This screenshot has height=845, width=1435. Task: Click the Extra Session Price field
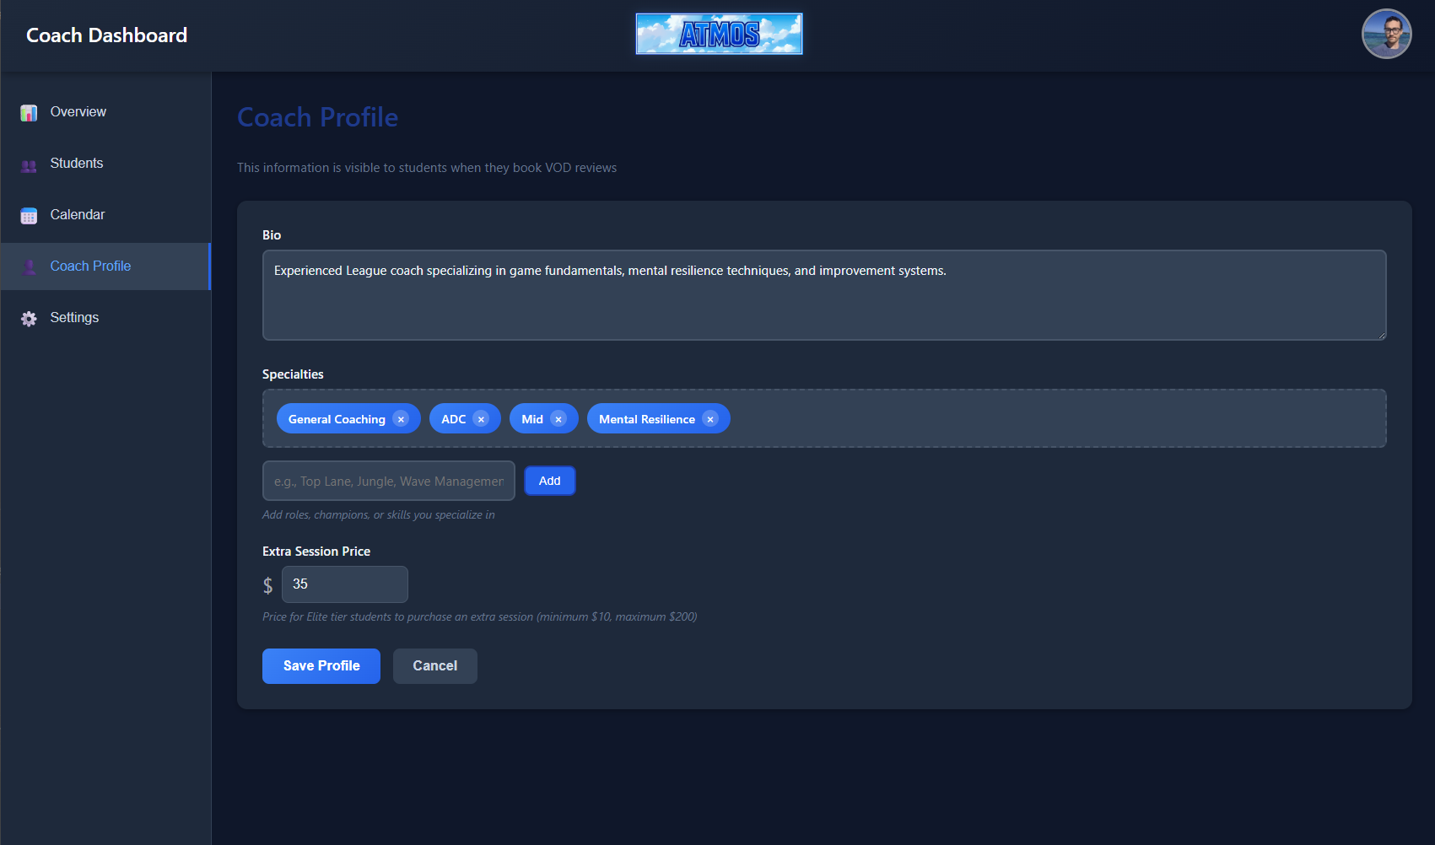coord(344,584)
